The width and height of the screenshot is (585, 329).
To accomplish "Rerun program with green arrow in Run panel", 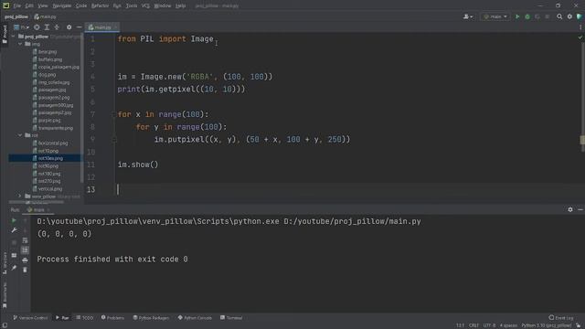I will pos(14,220).
